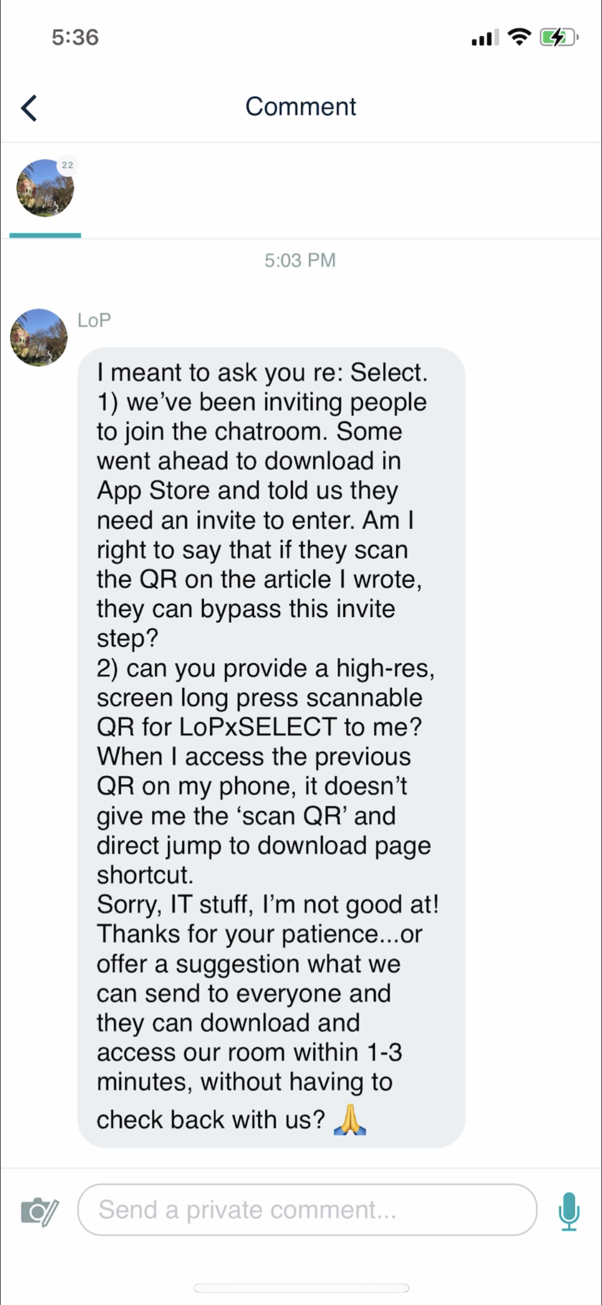Tap the Comment header title
Viewport: 602px width, 1305px height.
(x=301, y=107)
